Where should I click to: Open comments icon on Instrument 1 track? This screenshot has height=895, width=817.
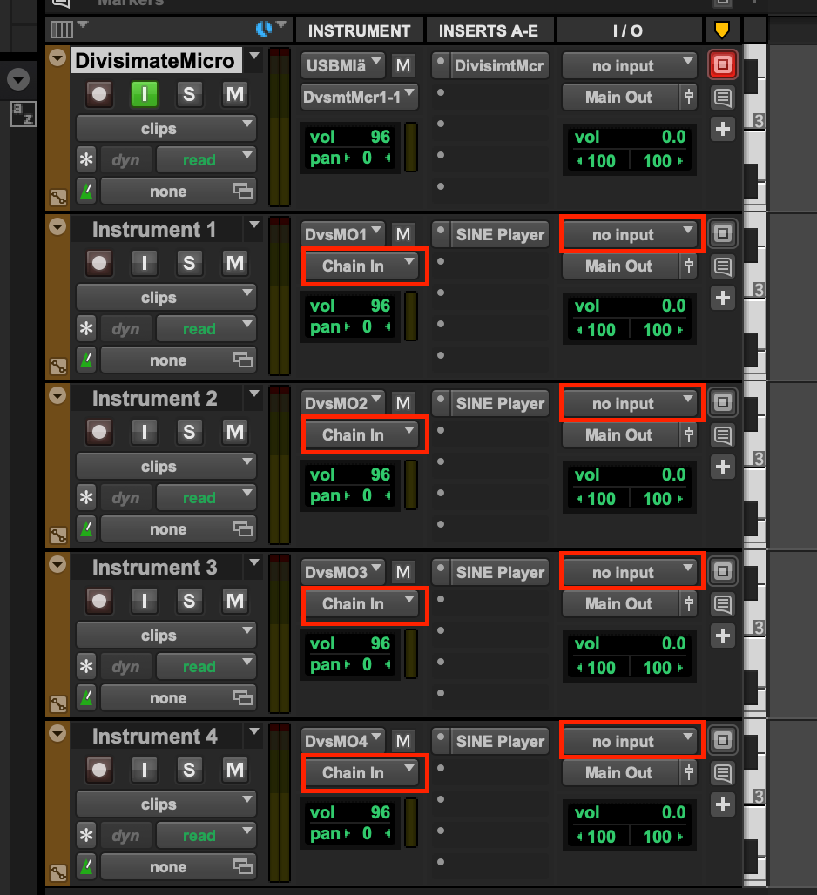[722, 266]
